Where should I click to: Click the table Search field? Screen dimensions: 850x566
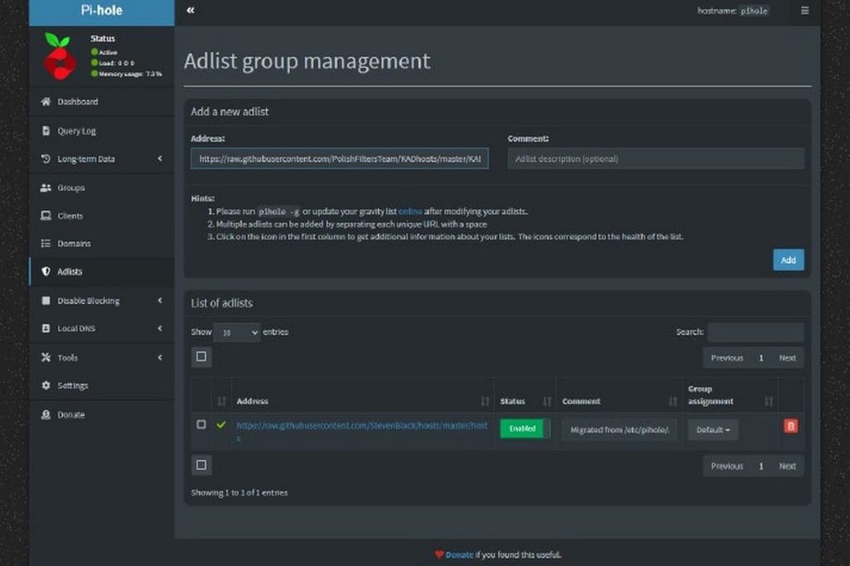pyautogui.click(x=755, y=332)
